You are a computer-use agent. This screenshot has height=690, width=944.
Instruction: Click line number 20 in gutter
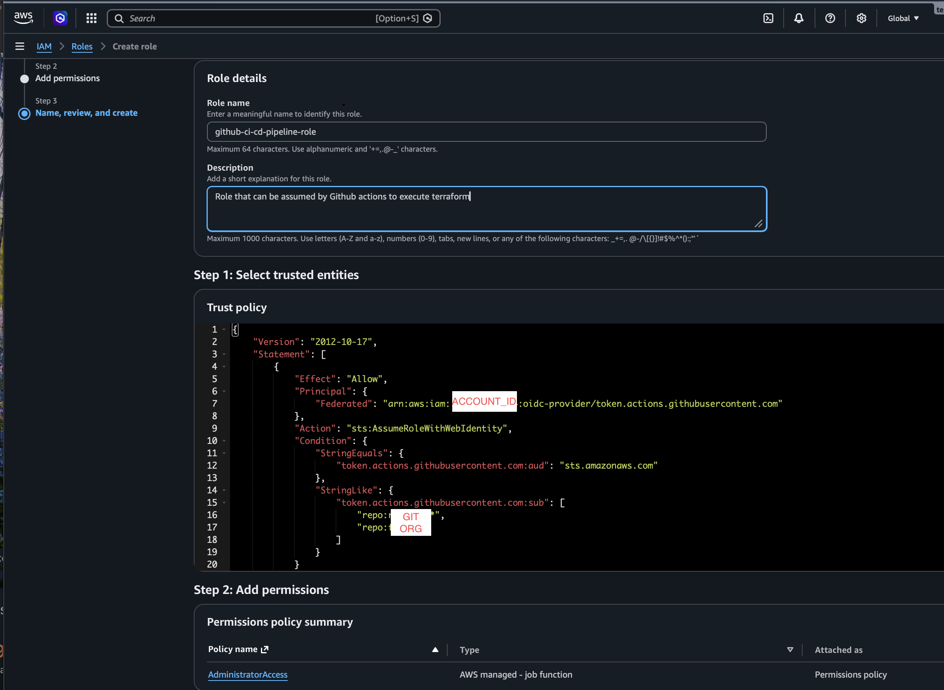pos(212,564)
